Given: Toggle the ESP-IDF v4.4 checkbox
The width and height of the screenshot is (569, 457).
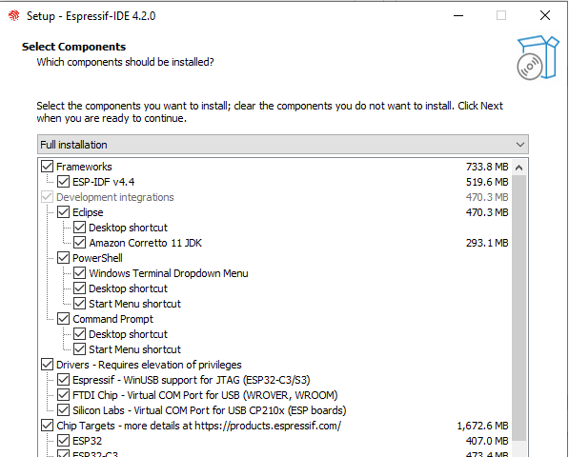Looking at the screenshot, I should click(x=64, y=182).
